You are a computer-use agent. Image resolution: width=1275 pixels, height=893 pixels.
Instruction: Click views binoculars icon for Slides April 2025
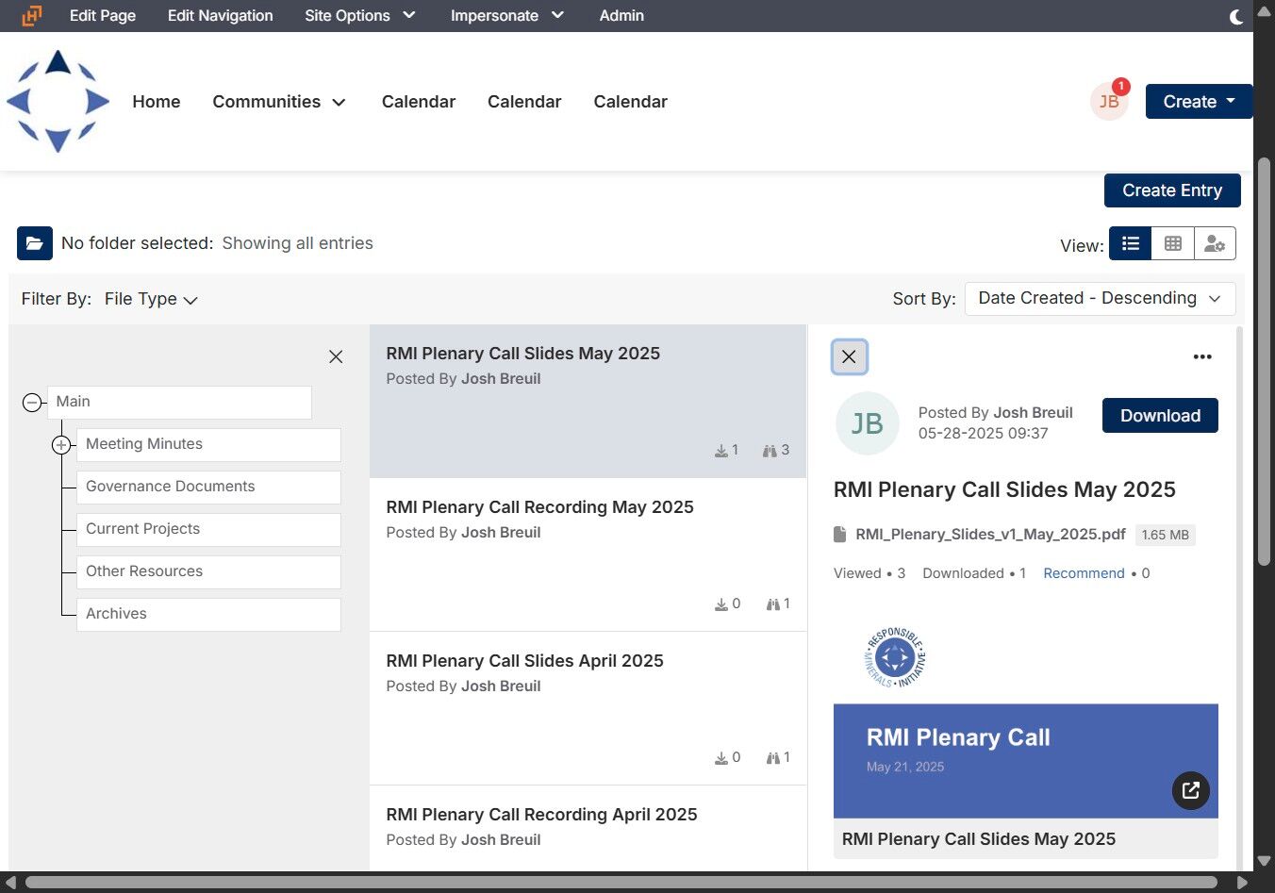point(772,758)
